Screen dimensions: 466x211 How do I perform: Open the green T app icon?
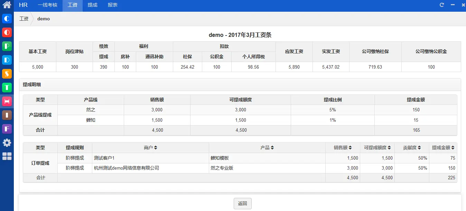(x=7, y=88)
